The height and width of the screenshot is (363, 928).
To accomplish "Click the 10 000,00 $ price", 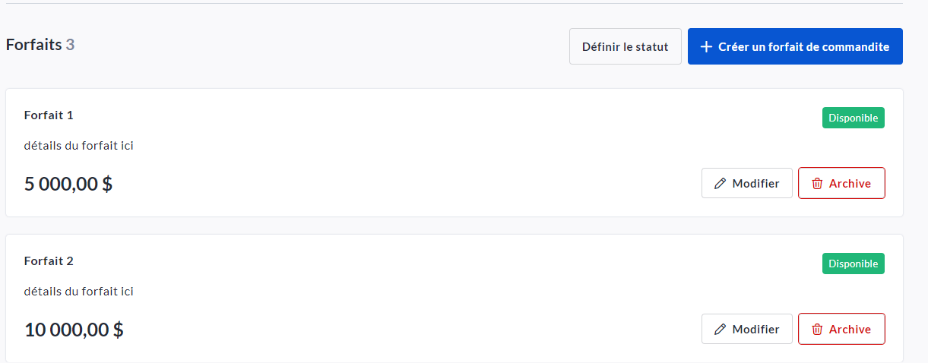I will (74, 330).
